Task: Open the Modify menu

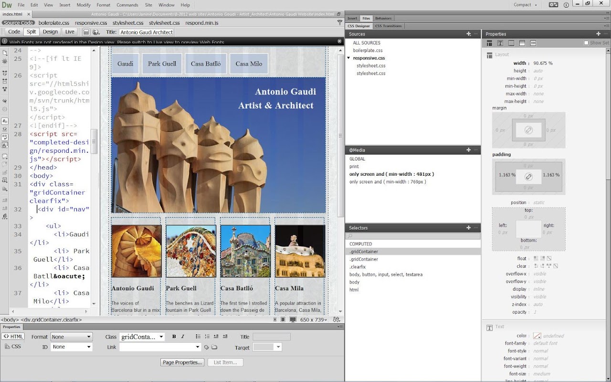Action: 84,5
